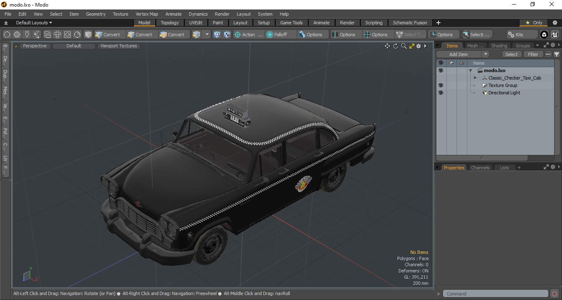Switch to the Shading panel tab
Image resolution: width=562 pixels, height=300 pixels.
499,46
